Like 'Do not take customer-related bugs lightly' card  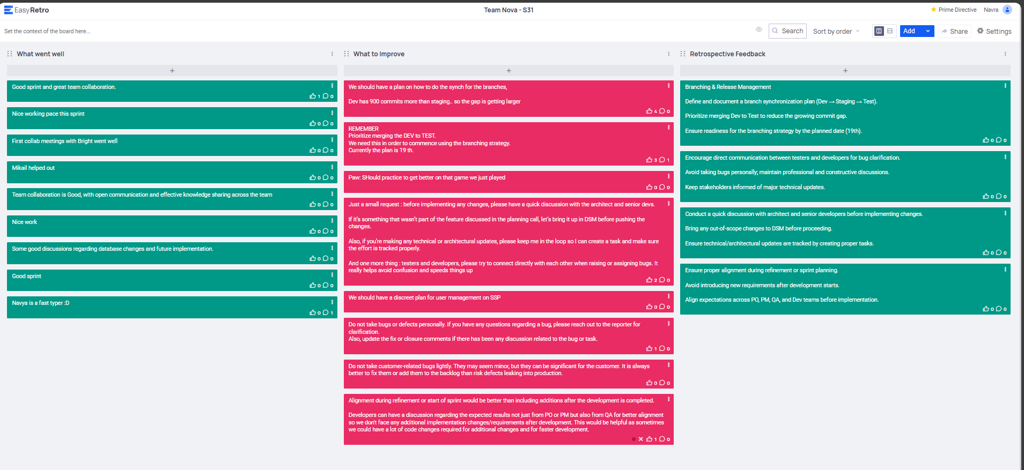tap(649, 383)
